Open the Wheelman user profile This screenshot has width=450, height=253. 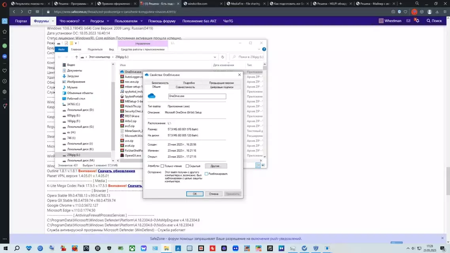[x=390, y=21]
